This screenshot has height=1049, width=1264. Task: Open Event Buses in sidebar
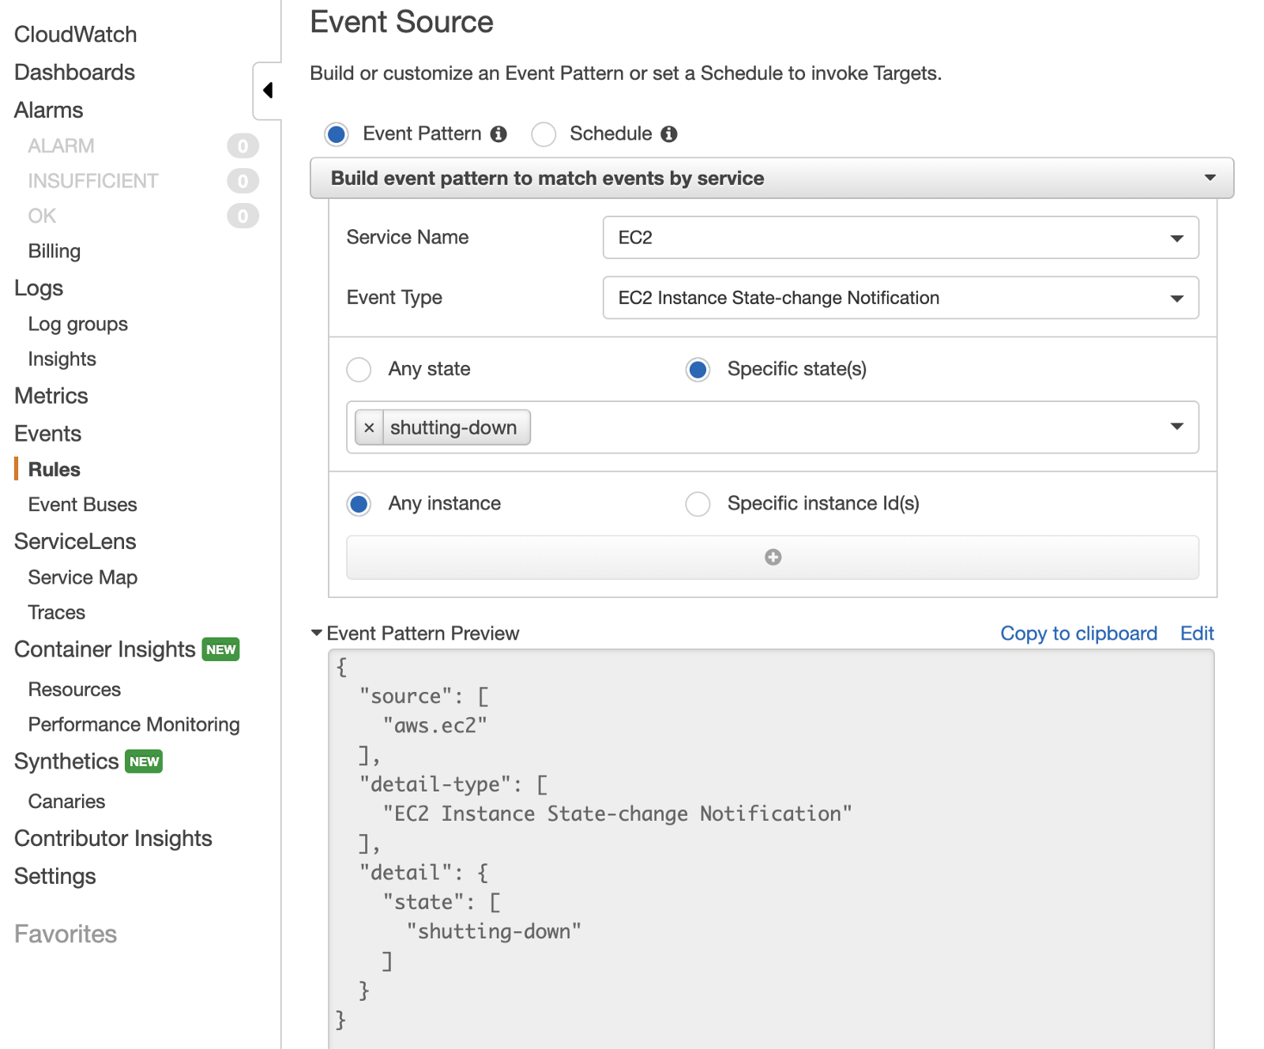(x=82, y=505)
